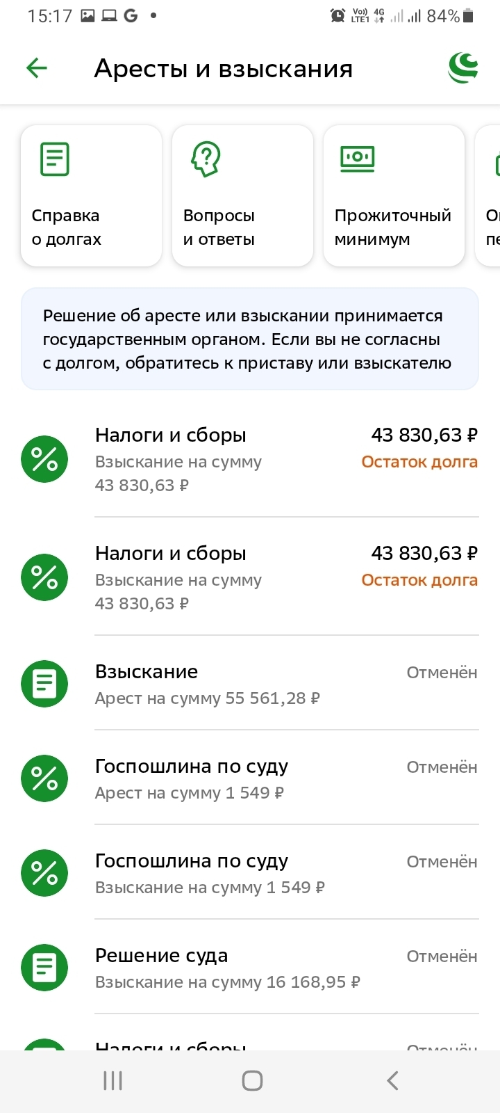500x1113 pixels.
Task: Tap Android recent apps navigation button
Action: click(112, 1080)
